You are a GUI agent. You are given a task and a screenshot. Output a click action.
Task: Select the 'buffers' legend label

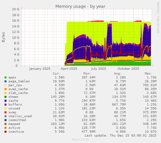[15, 105]
